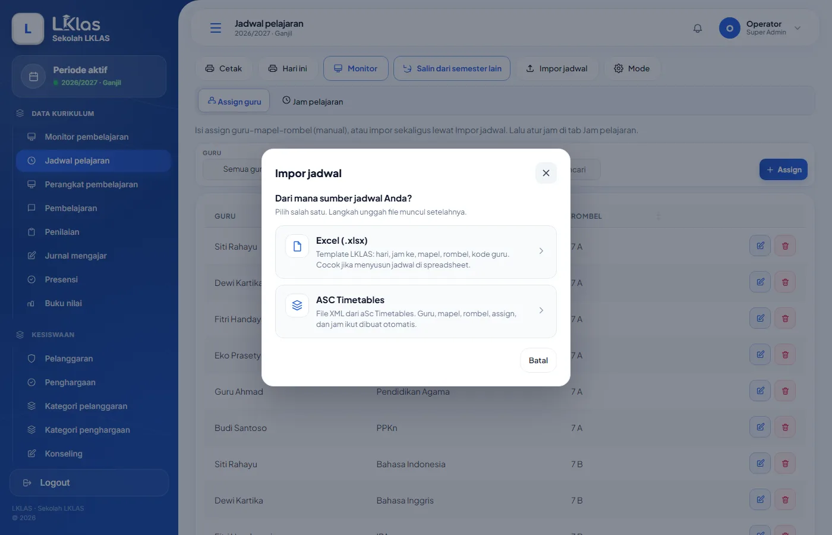832x535 pixels.
Task: Open Kategori penghargaan in the sidebar
Action: pos(93,430)
